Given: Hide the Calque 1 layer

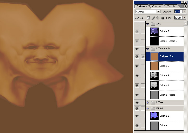Looking at the screenshot, I should click(x=137, y=125).
